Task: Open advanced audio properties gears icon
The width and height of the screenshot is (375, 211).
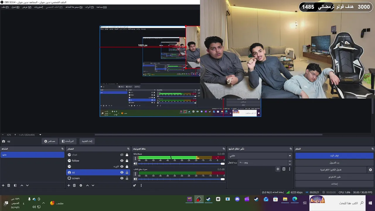Action: 134,186
